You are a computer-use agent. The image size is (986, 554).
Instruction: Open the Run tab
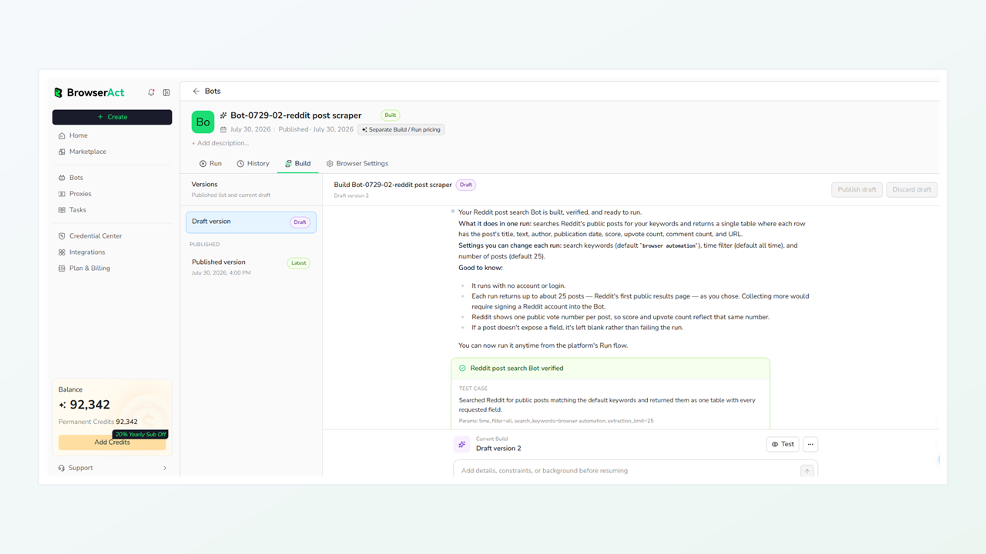pos(210,163)
